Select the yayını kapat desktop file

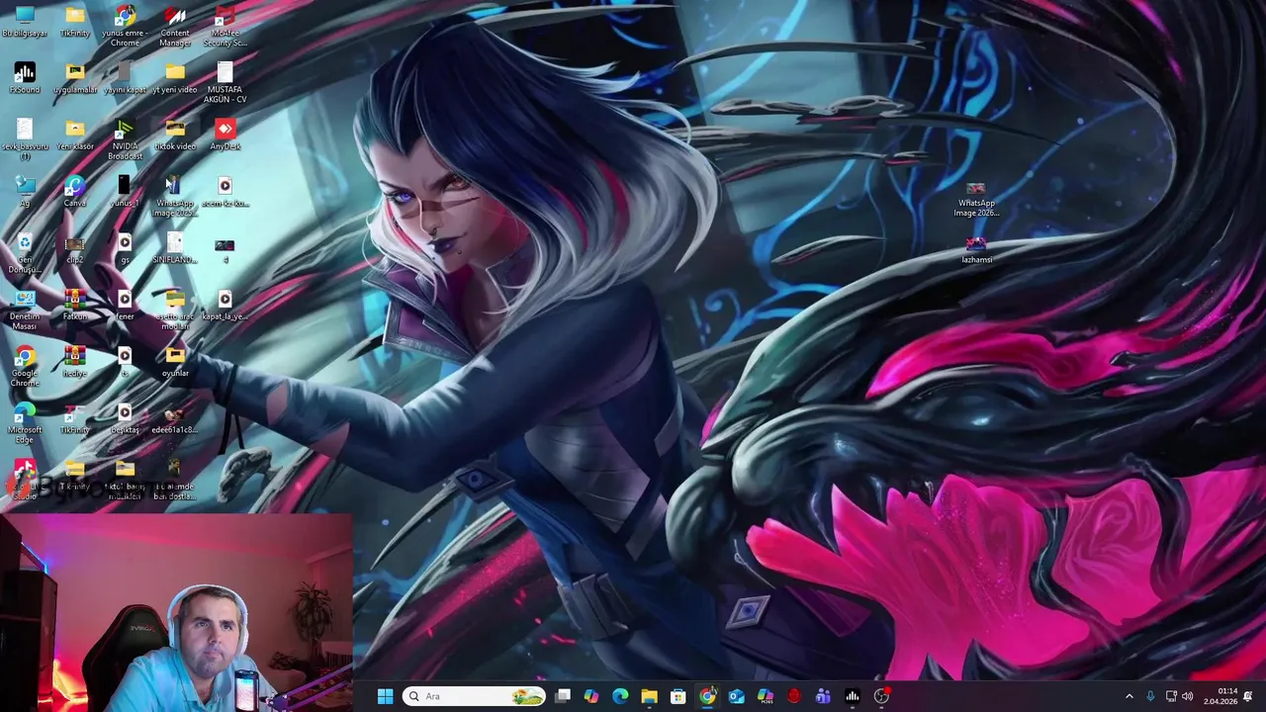125,78
